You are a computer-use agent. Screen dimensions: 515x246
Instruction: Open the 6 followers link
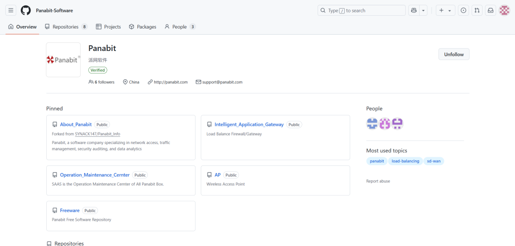pos(102,82)
